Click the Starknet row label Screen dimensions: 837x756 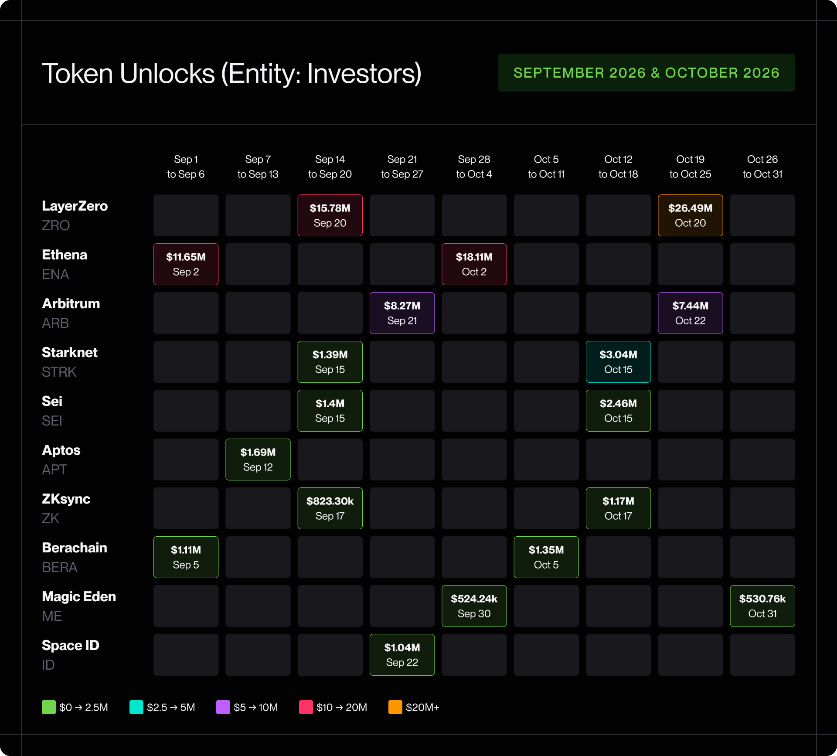coord(70,352)
